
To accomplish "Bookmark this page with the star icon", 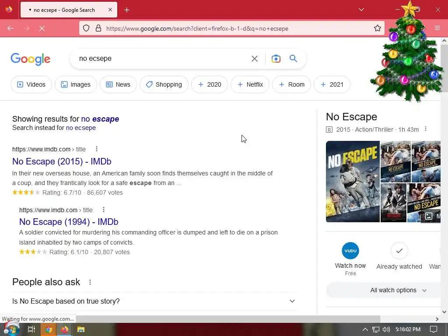I will [378, 28].
